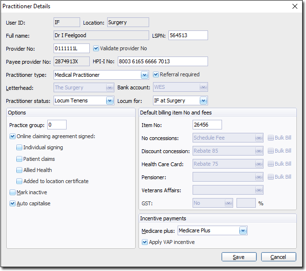
Task: Toggle Online claiming agreement signed
Action: coord(12,136)
